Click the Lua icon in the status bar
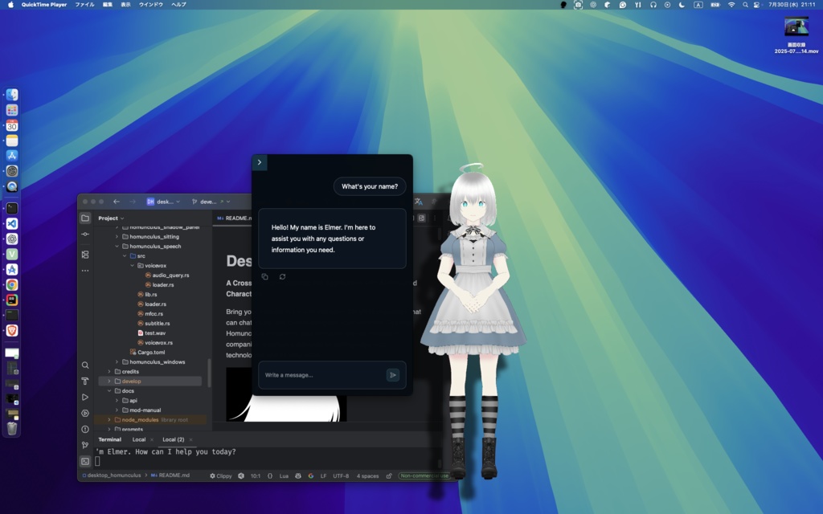Viewport: 823px width, 514px height. (x=283, y=475)
